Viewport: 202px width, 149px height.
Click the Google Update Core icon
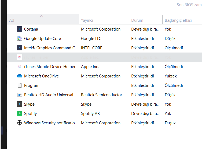point(20,39)
